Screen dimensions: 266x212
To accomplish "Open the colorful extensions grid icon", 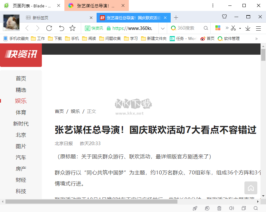I will pyautogui.click(x=218, y=28).
